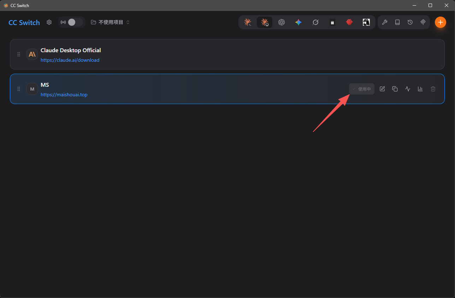
Task: Select the black-and-white portrait app icon
Action: tap(366, 22)
